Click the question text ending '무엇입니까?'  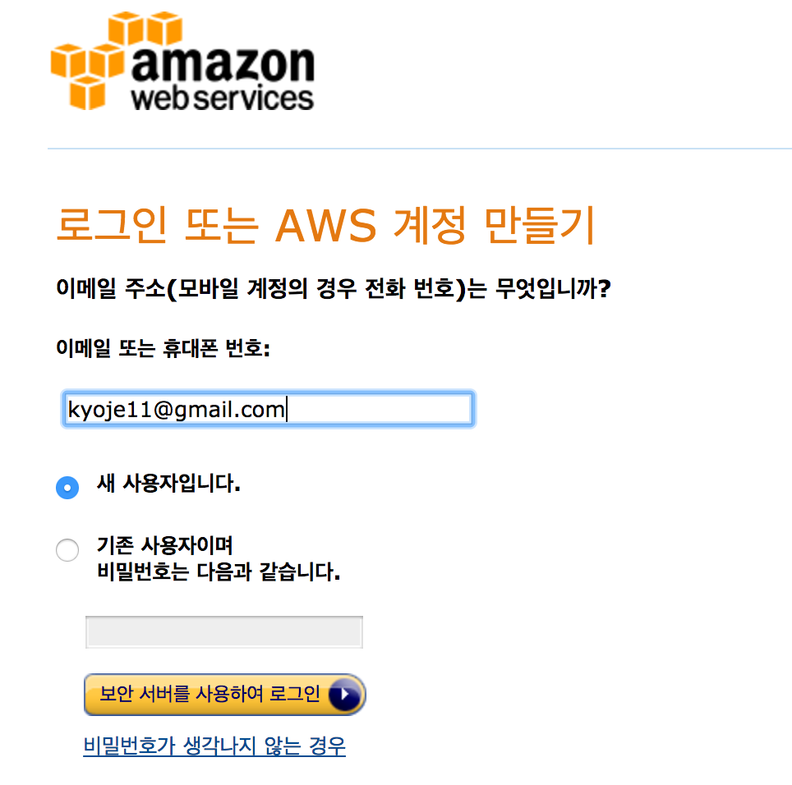pos(334,289)
